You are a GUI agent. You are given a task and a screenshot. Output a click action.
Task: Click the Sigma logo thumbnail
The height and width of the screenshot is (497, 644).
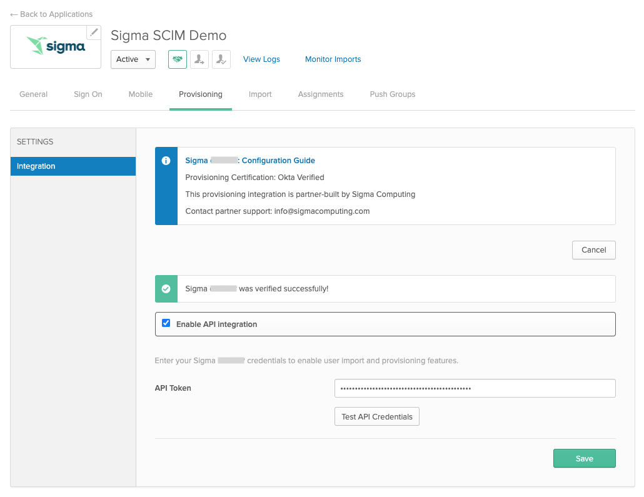tap(56, 47)
